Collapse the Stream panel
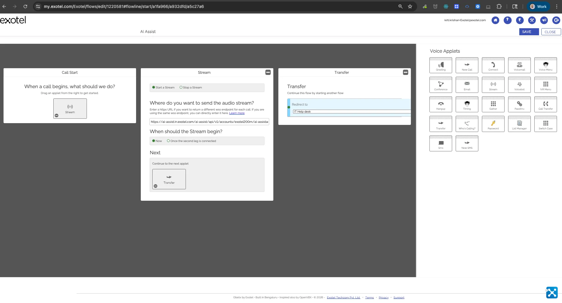The image size is (562, 303). (x=268, y=72)
